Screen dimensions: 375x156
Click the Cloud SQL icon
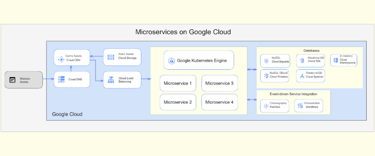click(x=302, y=61)
